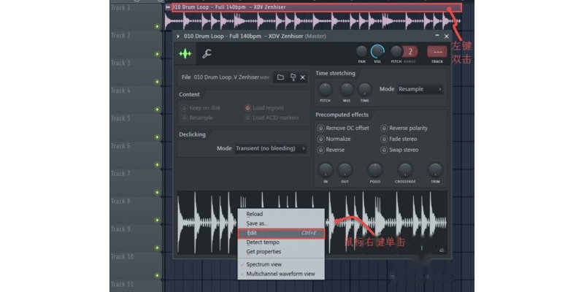Enable Reverse polarity

(404, 128)
